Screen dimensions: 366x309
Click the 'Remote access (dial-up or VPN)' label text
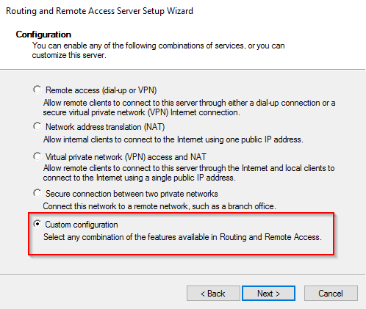point(101,90)
